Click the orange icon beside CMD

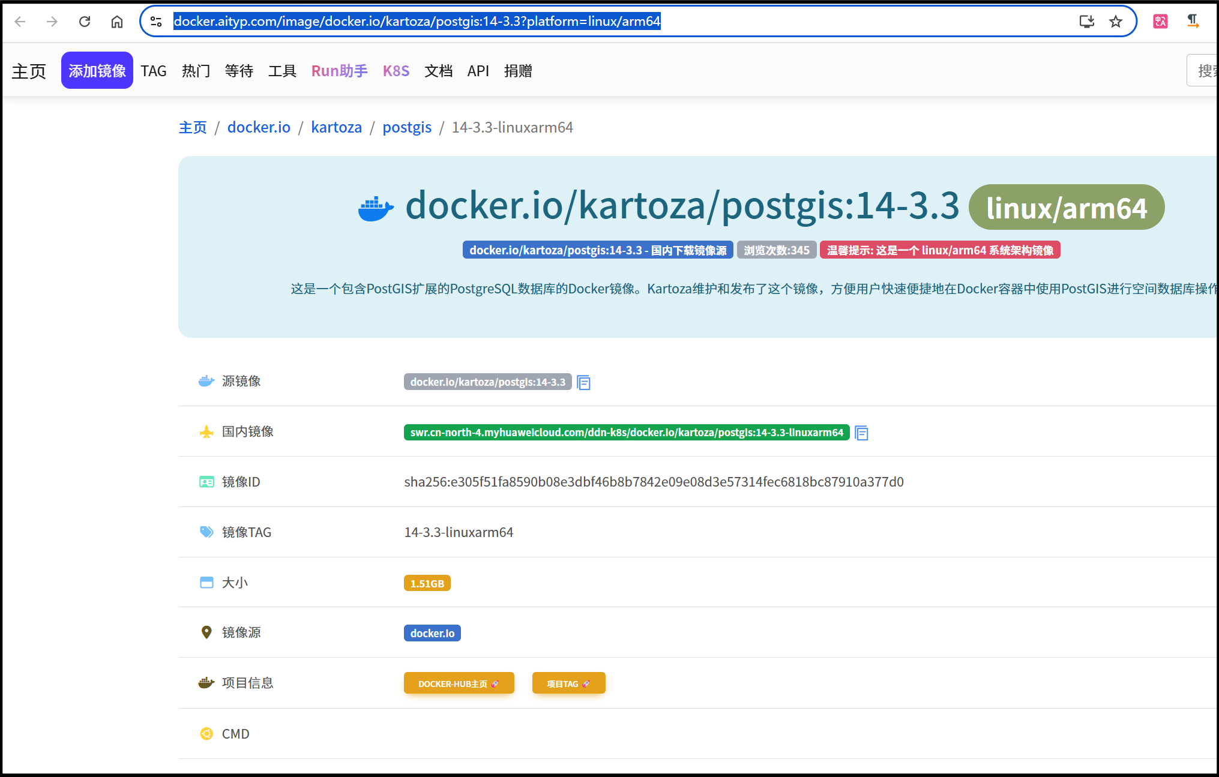point(206,734)
